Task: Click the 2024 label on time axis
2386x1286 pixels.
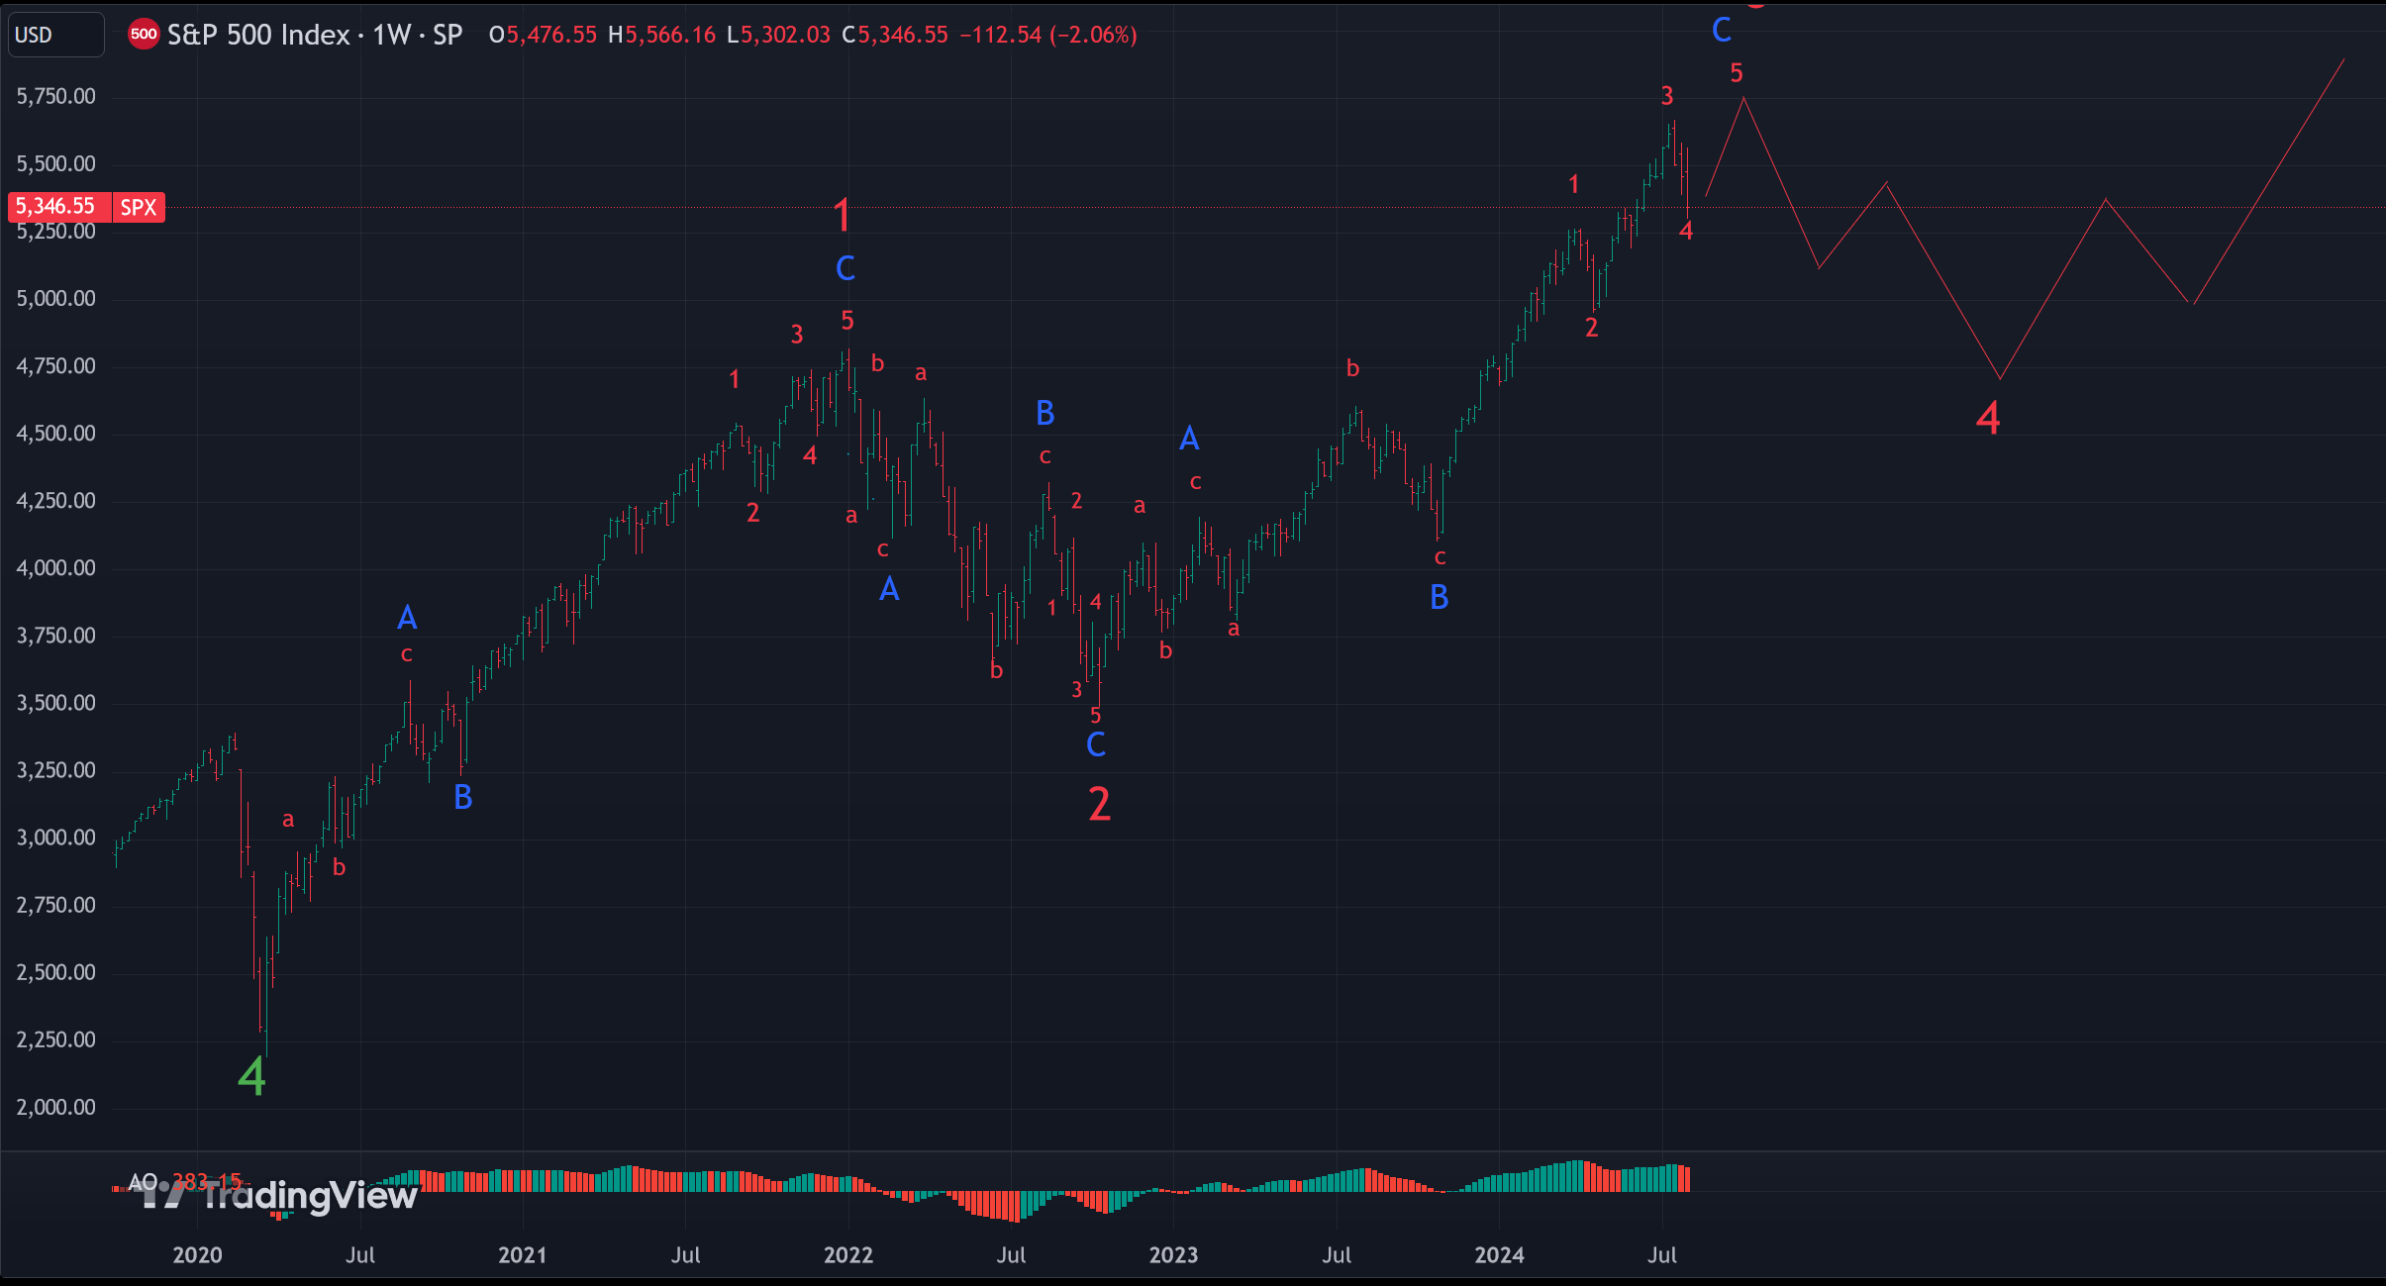Action: (1499, 1255)
